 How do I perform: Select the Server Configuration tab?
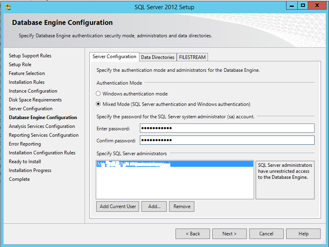point(114,57)
